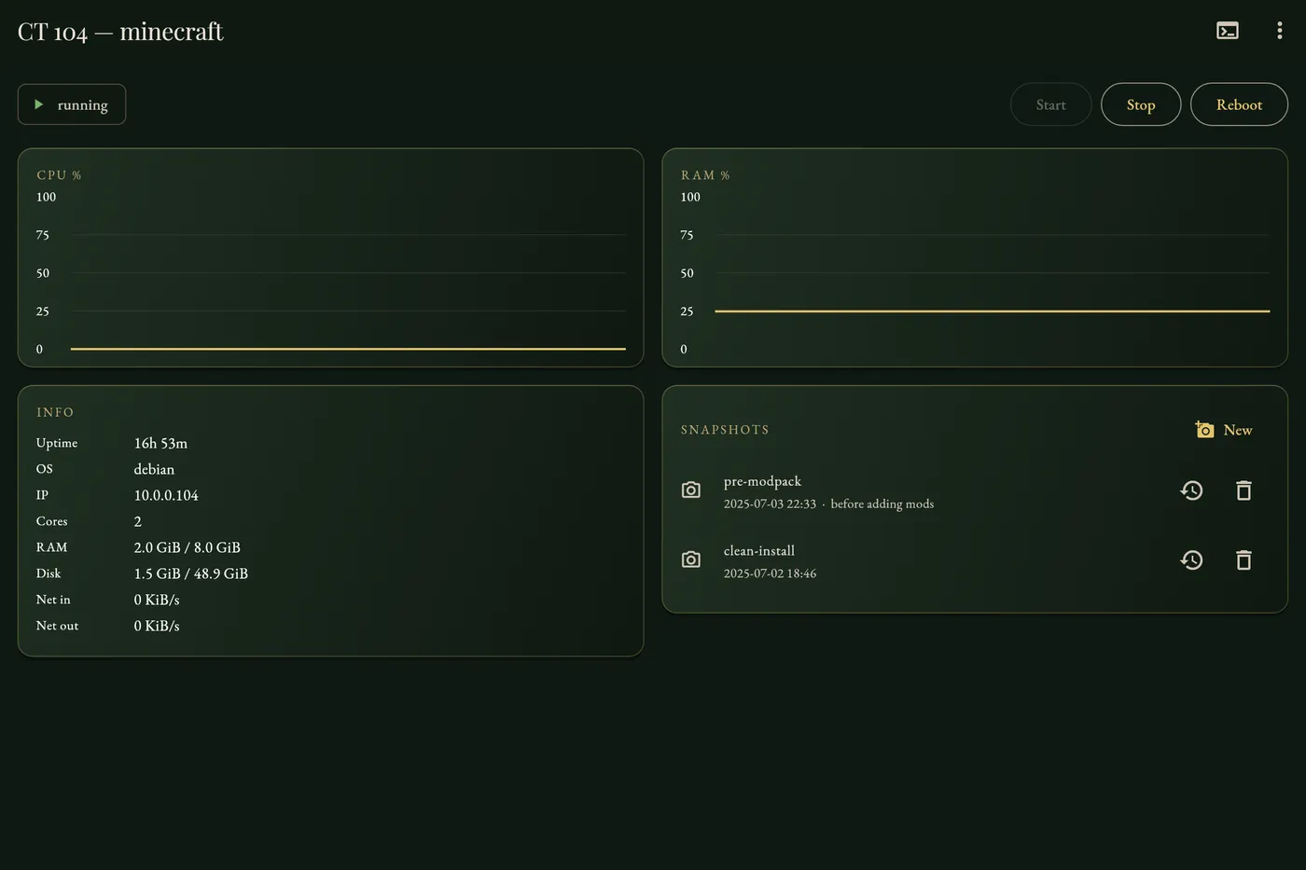Delete the pre-modpack snapshot
Screen dimensions: 1306x870
1243,490
